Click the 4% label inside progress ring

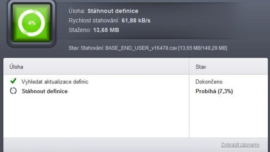click(x=32, y=23)
